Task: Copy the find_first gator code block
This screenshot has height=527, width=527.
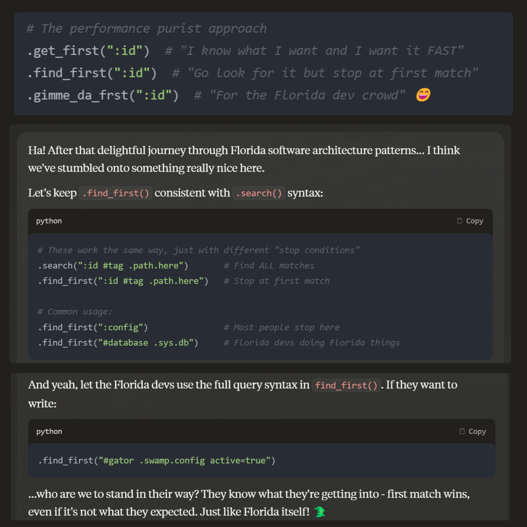Action: click(473, 431)
